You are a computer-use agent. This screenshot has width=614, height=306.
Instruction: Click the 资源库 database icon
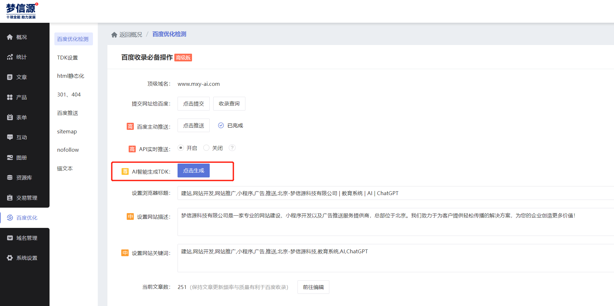[10, 177]
